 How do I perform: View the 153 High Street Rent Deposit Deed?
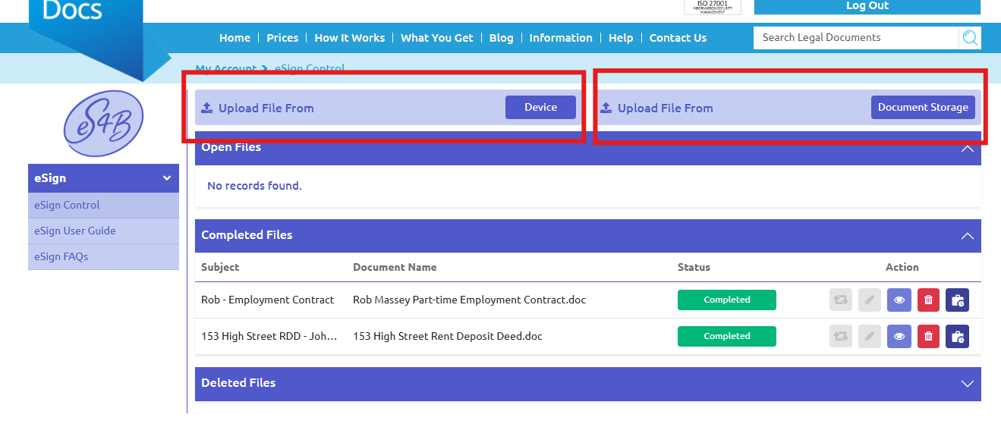coord(899,336)
